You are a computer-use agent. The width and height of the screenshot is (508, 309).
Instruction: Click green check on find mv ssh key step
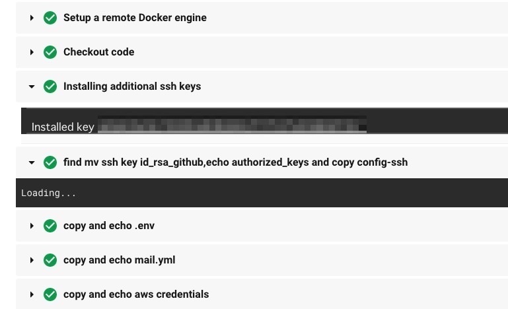(x=50, y=162)
